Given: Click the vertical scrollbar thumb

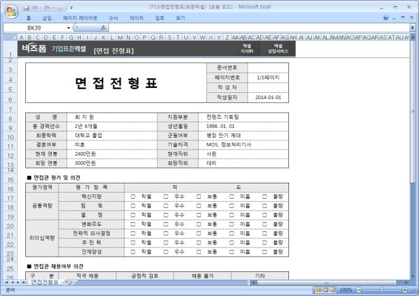Looking at the screenshot, I should pyautogui.click(x=413, y=111).
